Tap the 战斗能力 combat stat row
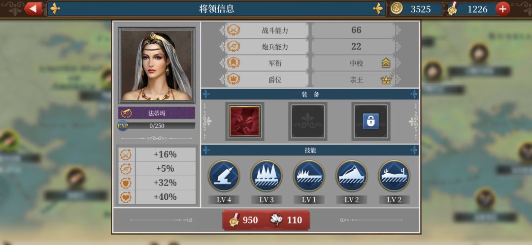Image resolution: width=532 pixels, height=245 pixels. [x=310, y=30]
